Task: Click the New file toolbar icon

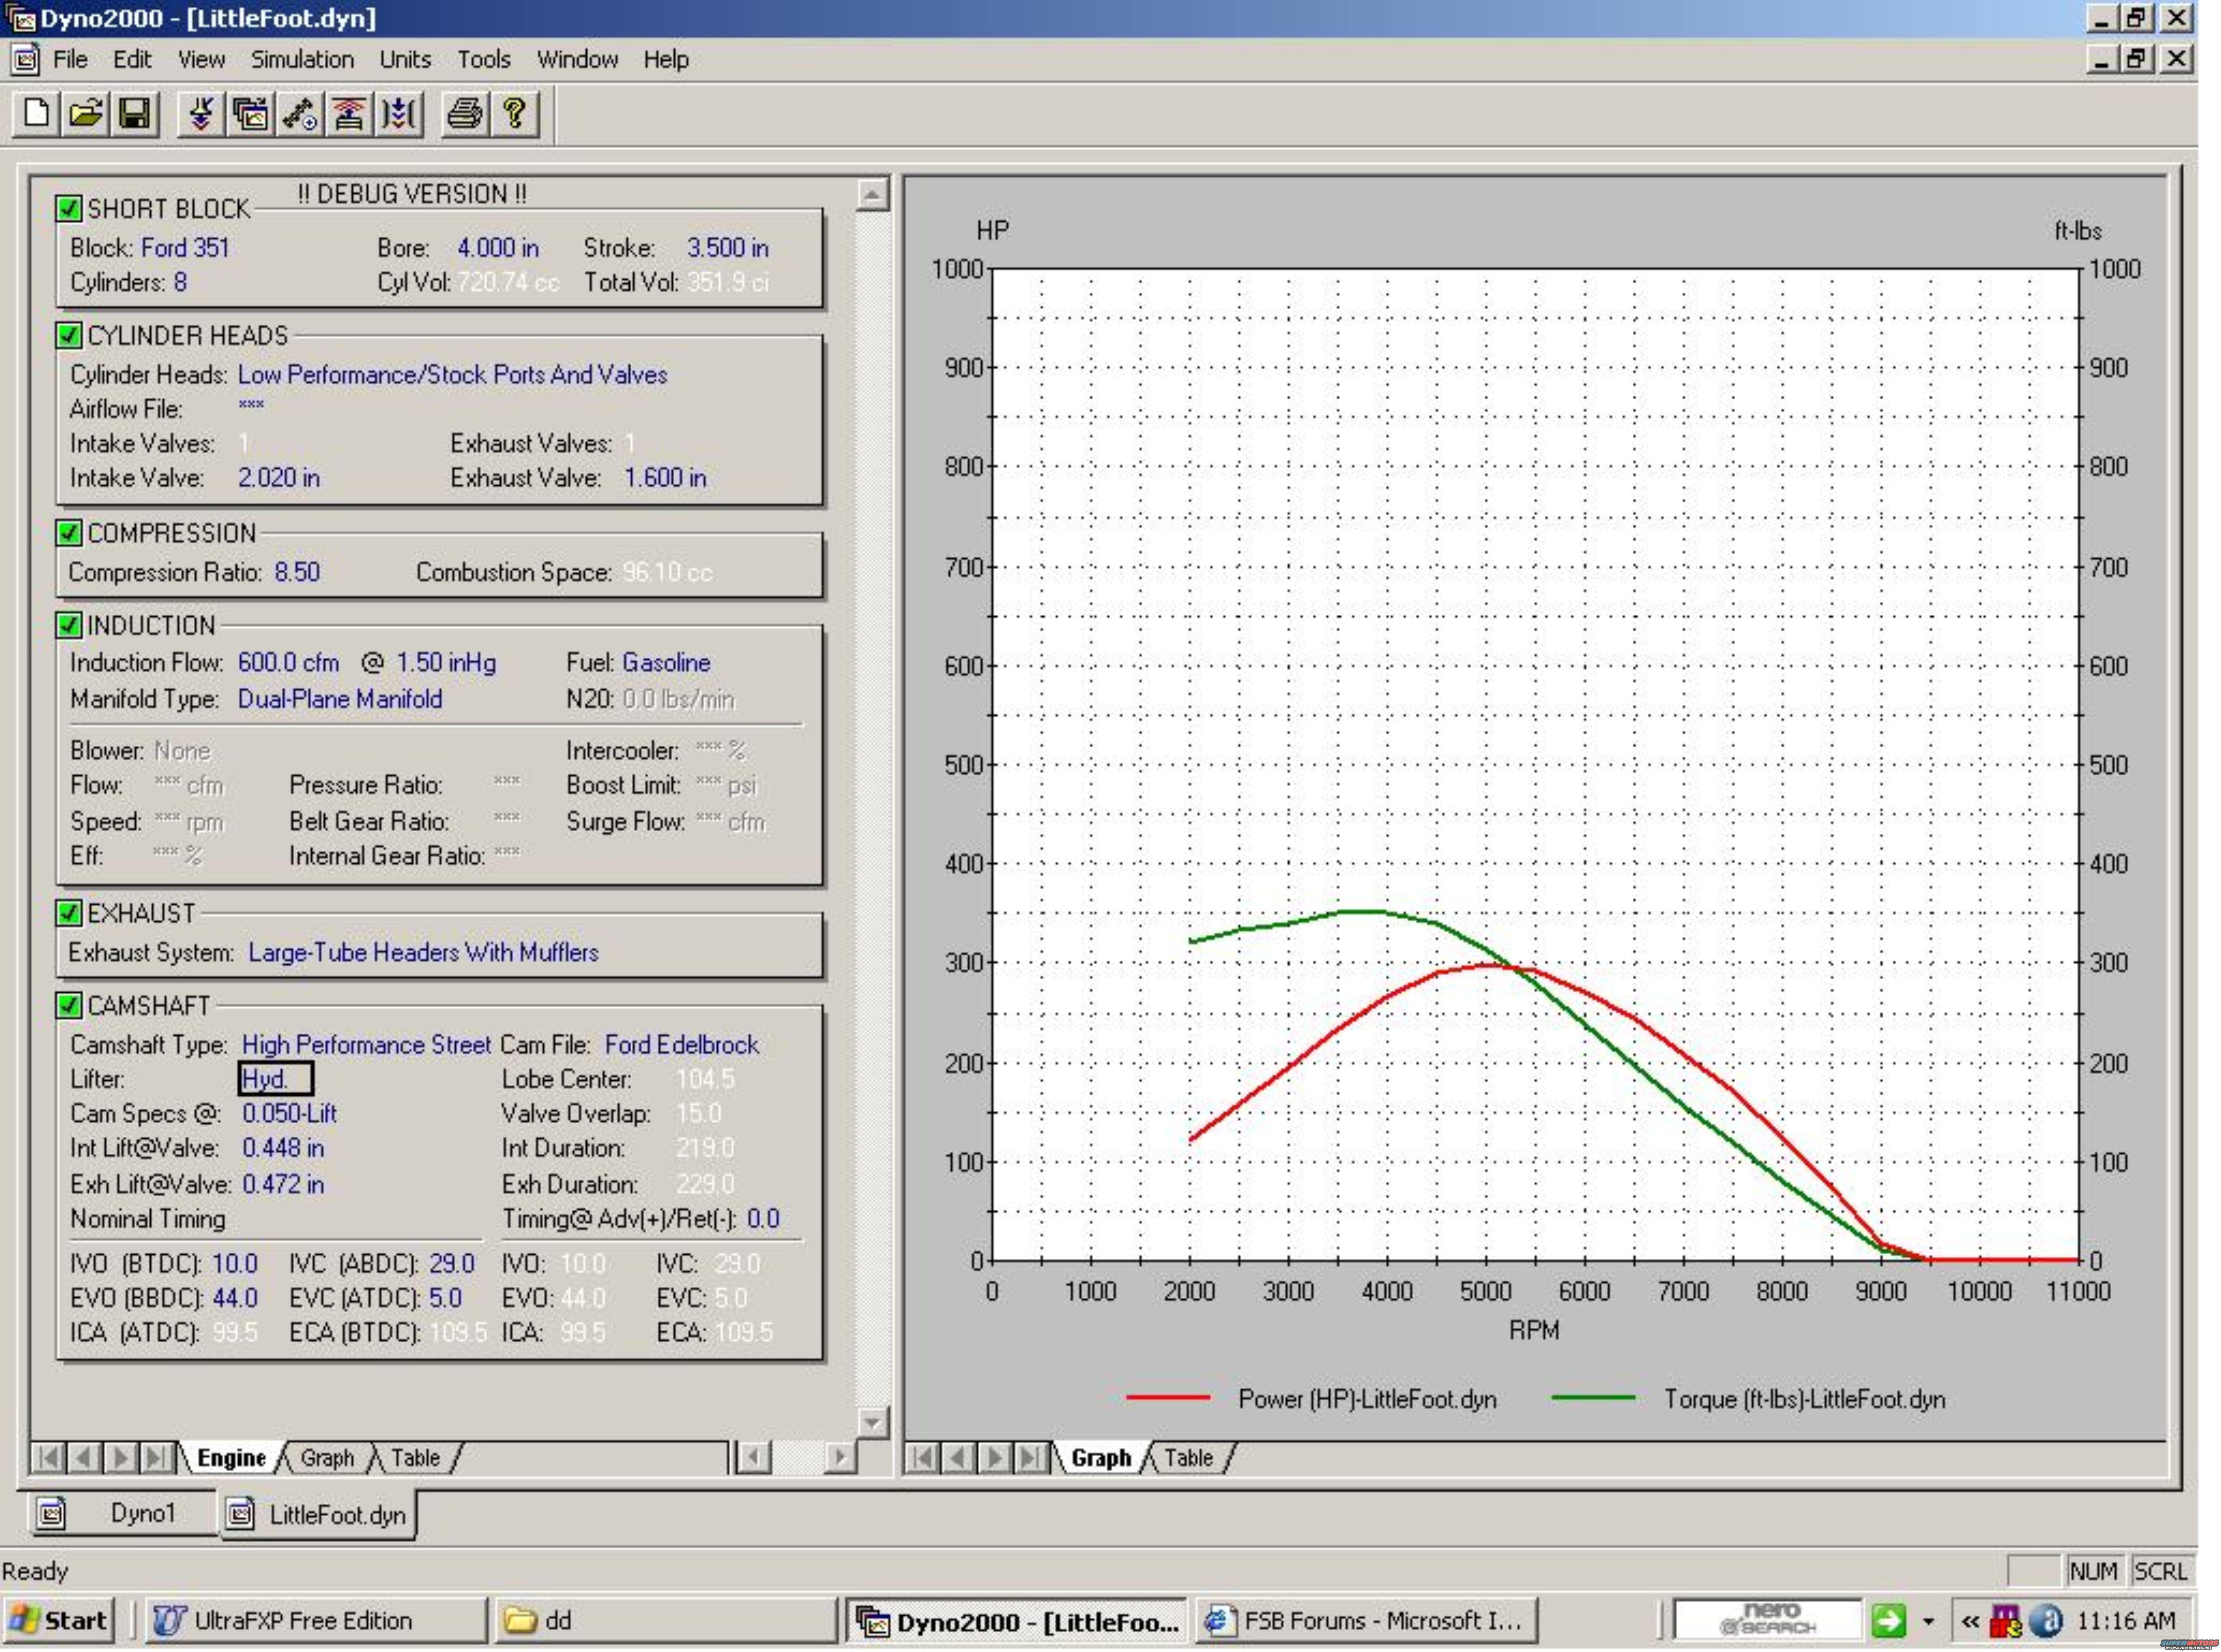Action: (x=36, y=114)
